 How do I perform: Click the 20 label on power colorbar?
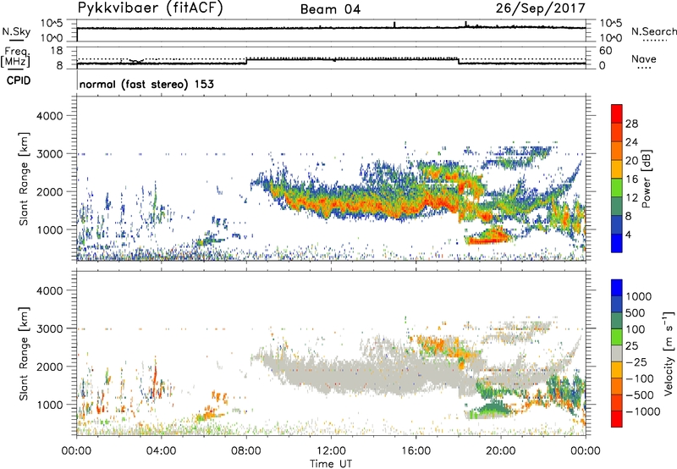(631, 161)
